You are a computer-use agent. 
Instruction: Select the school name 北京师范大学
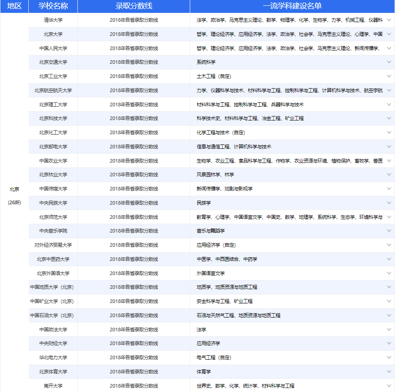coord(53,217)
